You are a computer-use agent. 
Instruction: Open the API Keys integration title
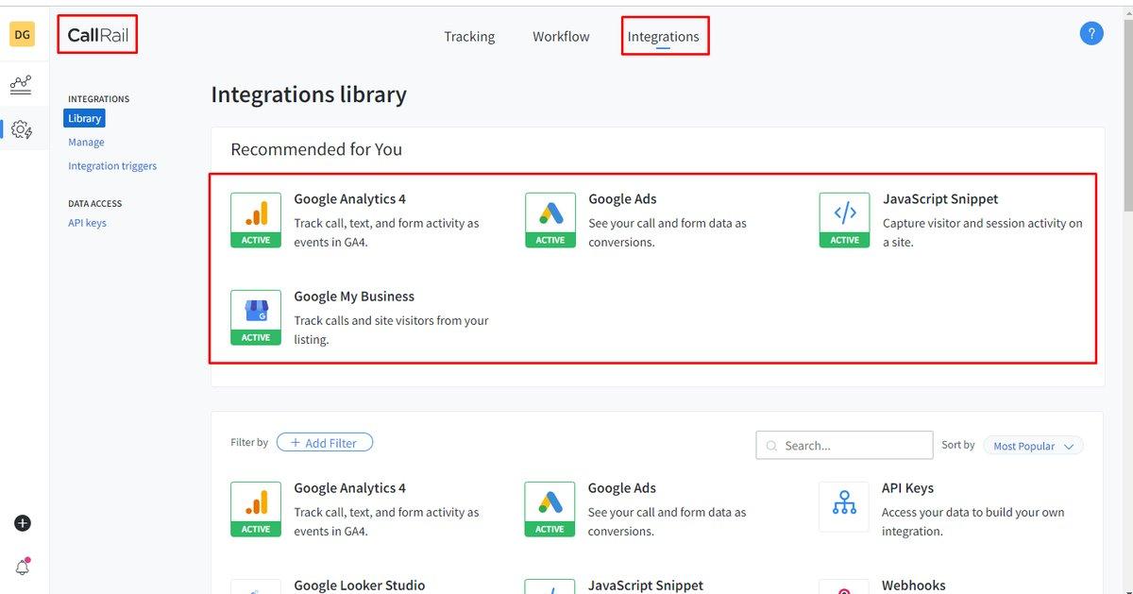[907, 488]
